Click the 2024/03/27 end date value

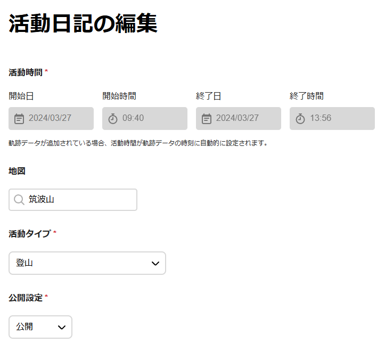click(237, 118)
